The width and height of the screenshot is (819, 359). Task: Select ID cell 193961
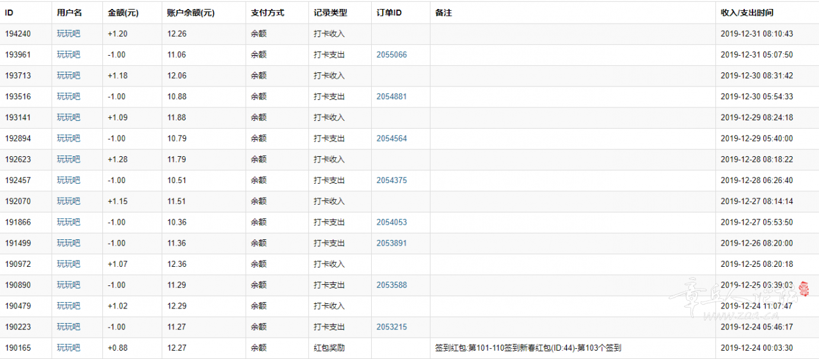(x=17, y=55)
